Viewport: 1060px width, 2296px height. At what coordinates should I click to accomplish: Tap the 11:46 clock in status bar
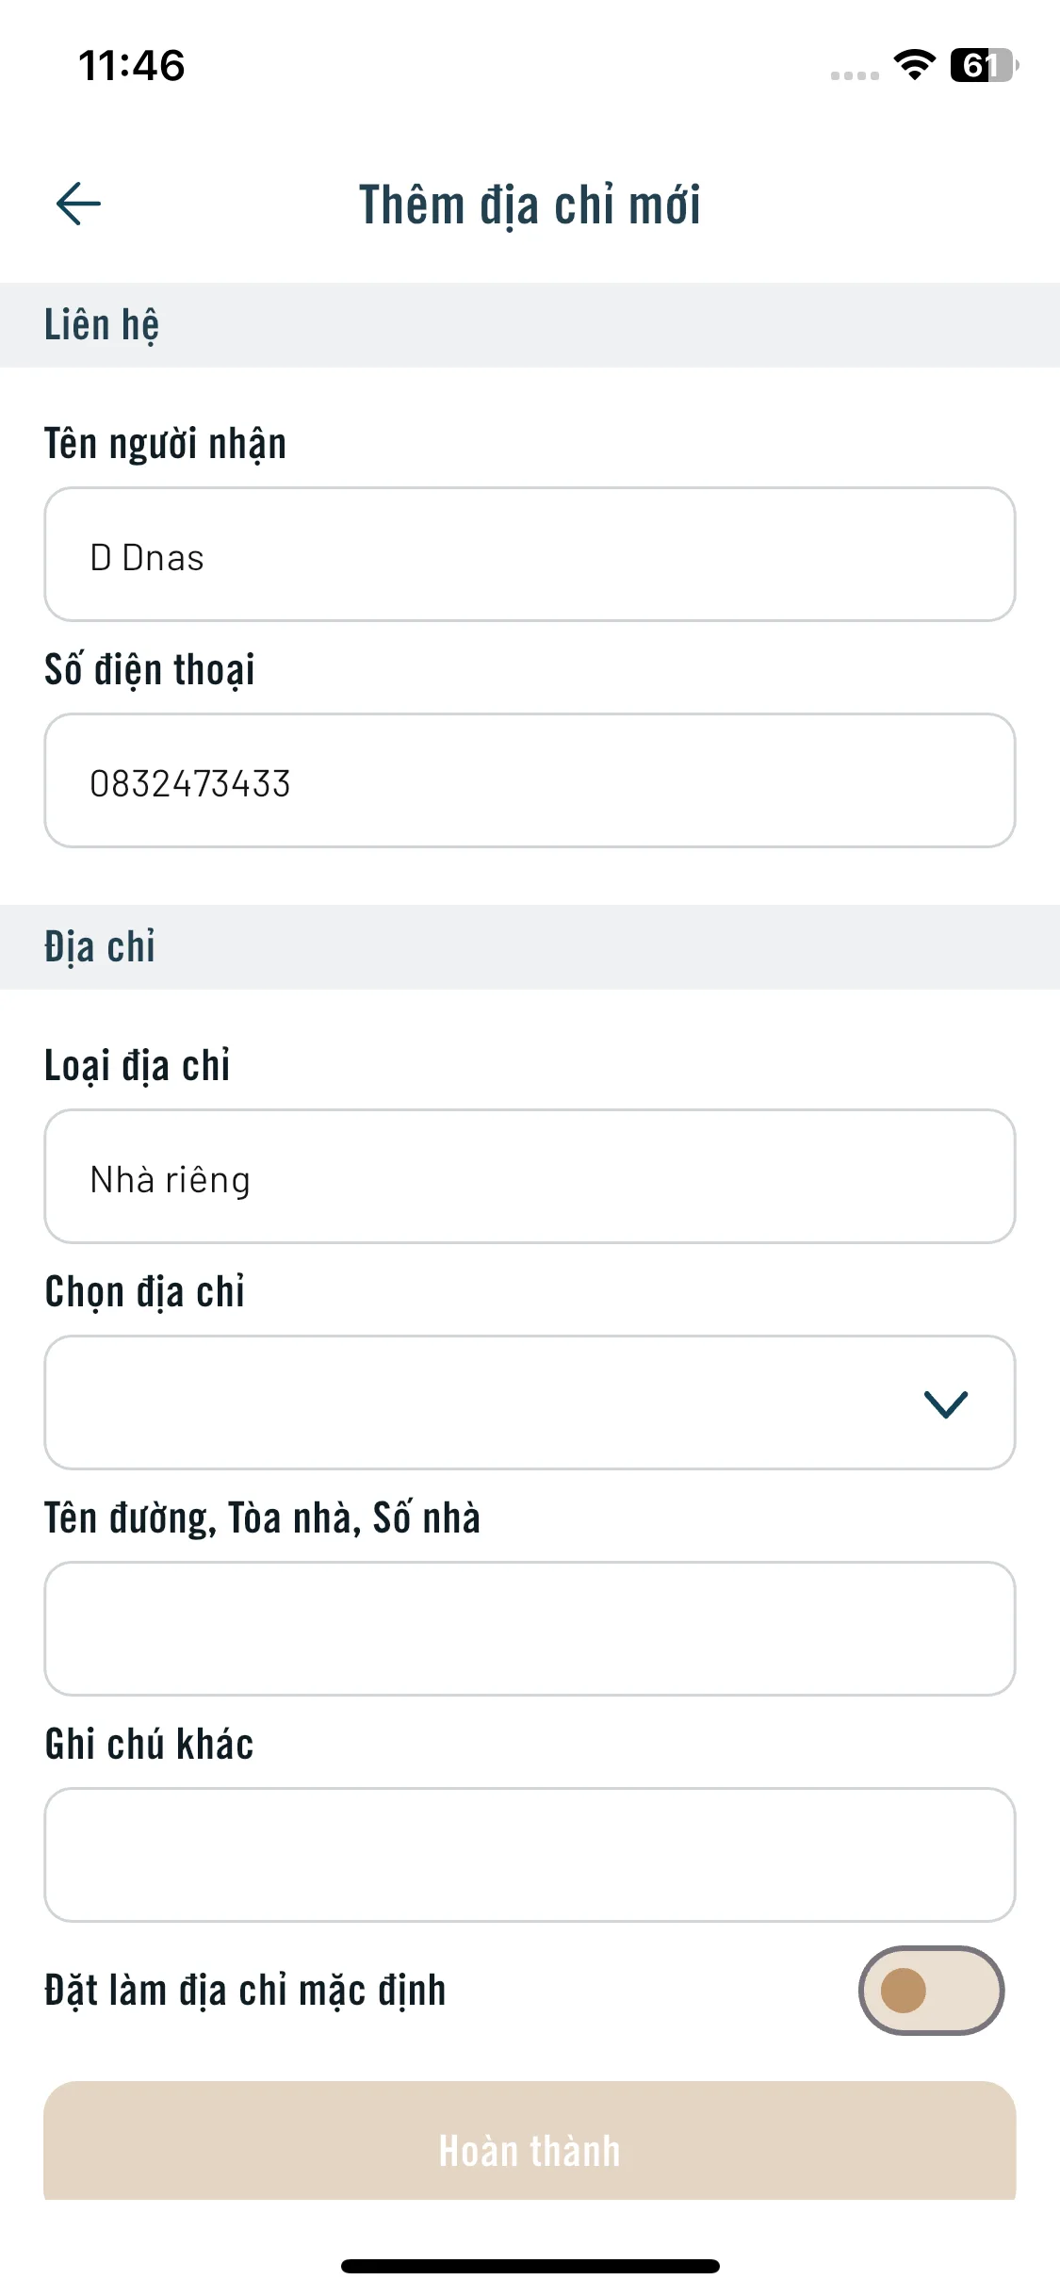(x=132, y=66)
